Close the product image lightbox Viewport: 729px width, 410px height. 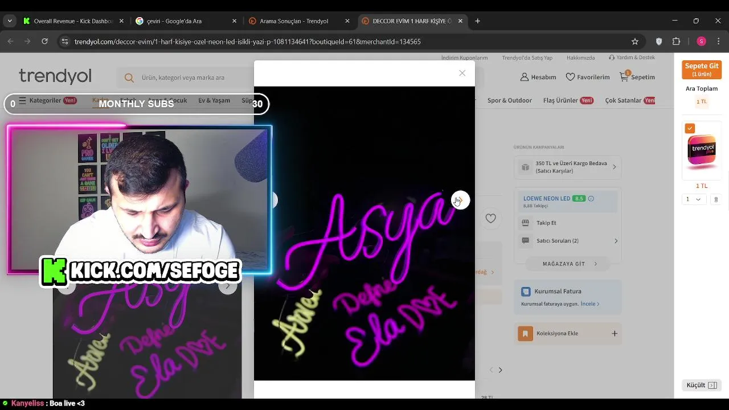(462, 73)
